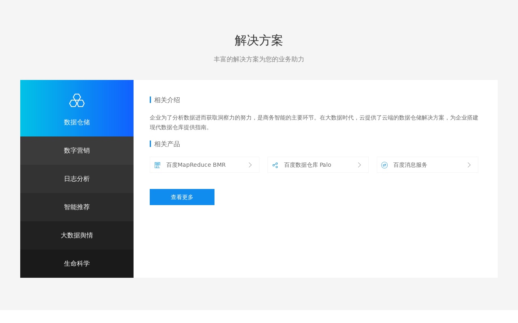Click the 百度消息服务 exchange icon
Image resolution: width=518 pixels, height=323 pixels.
pyautogui.click(x=384, y=165)
